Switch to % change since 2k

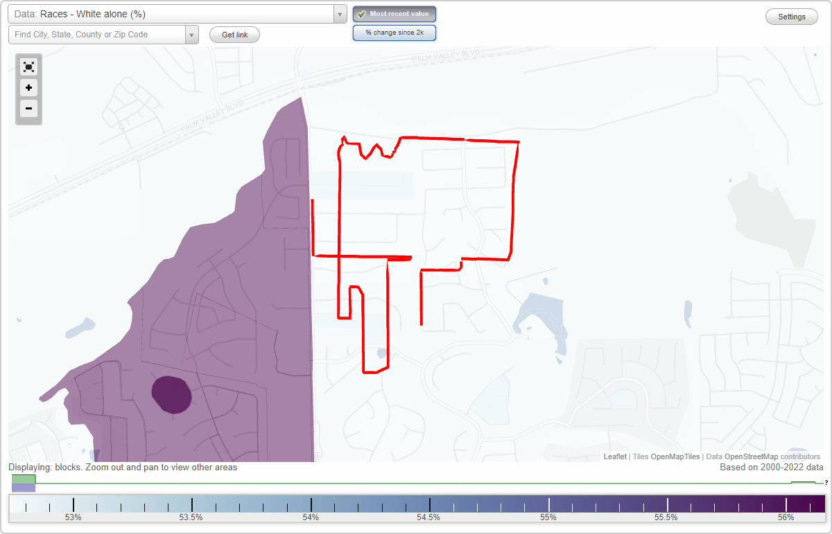(x=395, y=33)
